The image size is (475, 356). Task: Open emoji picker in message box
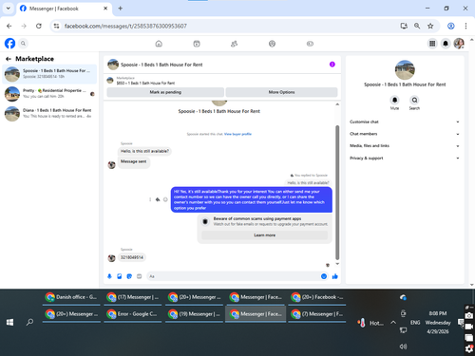pos(324,276)
